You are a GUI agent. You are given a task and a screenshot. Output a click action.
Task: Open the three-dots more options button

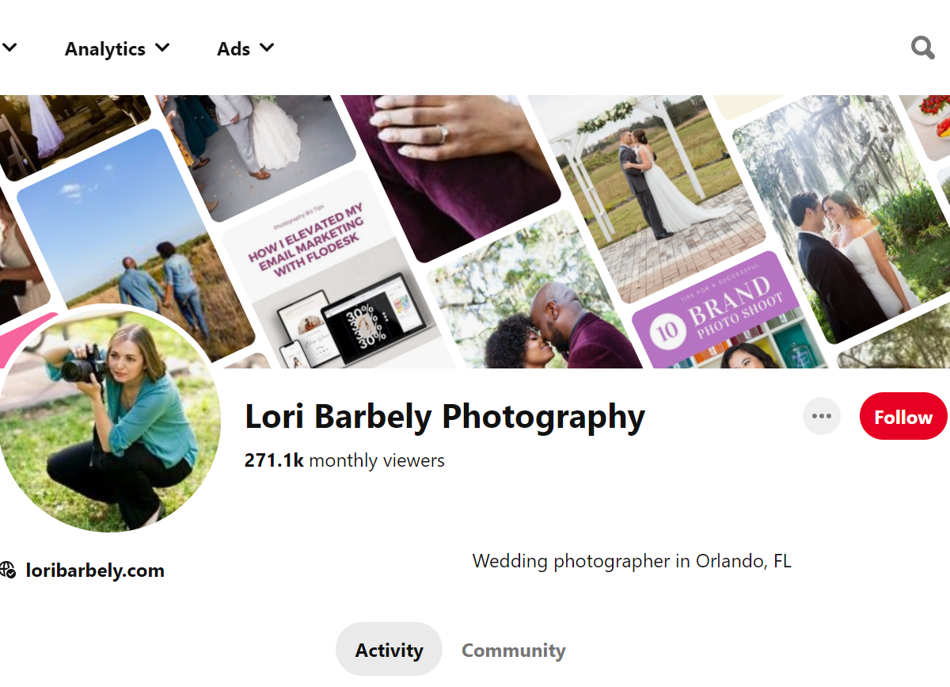pos(821,417)
